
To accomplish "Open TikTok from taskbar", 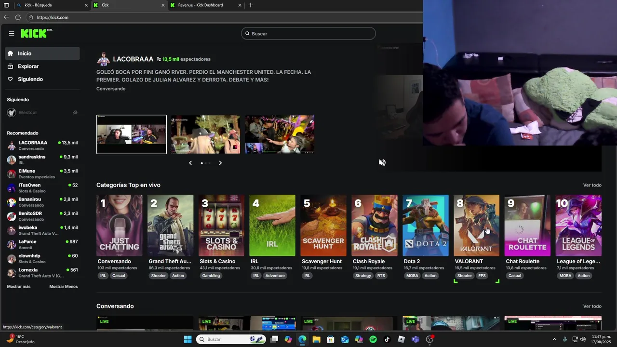I will 387,339.
